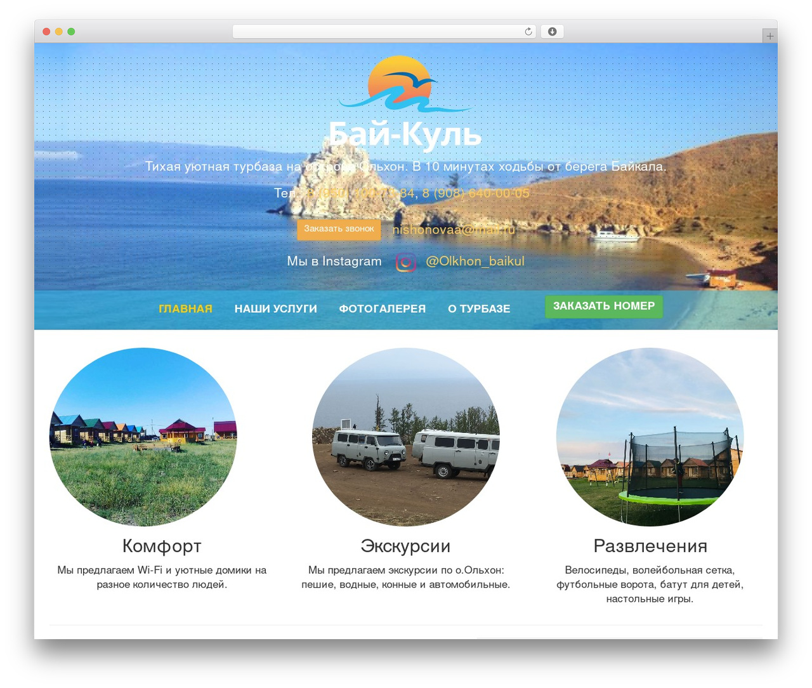Open browser downloads arrow icon
Screen dimensions: 812x688
[x=552, y=32]
